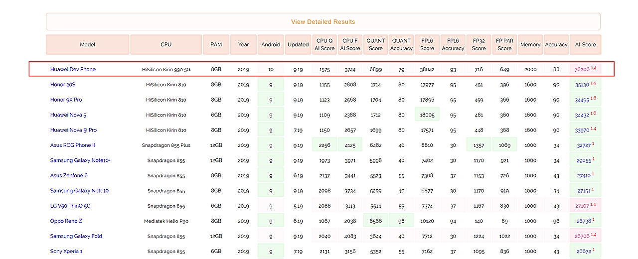This screenshot has height=259, width=638.
Task: Open the Samsung Galaxy Note10+ link
Action: (80, 160)
